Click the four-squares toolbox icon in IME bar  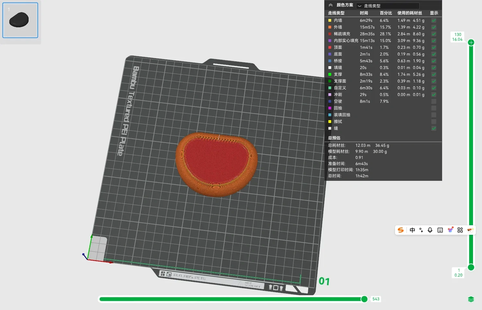[460, 230]
